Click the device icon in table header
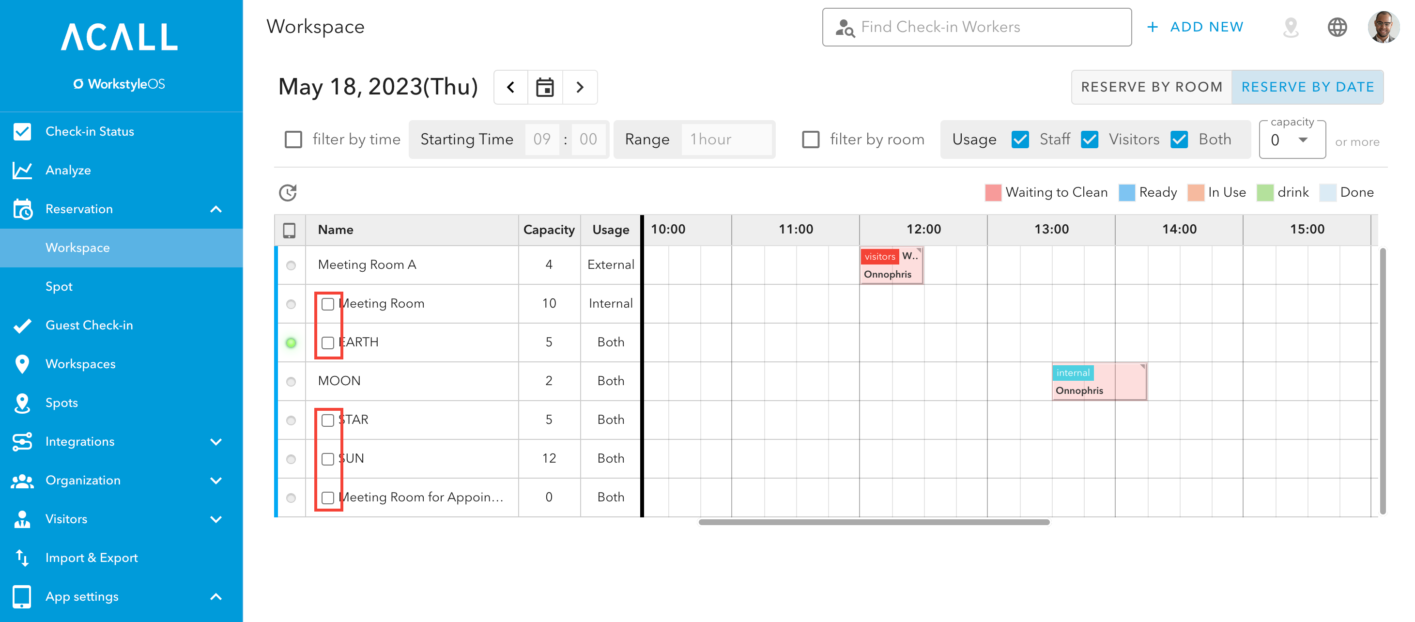 tap(290, 230)
